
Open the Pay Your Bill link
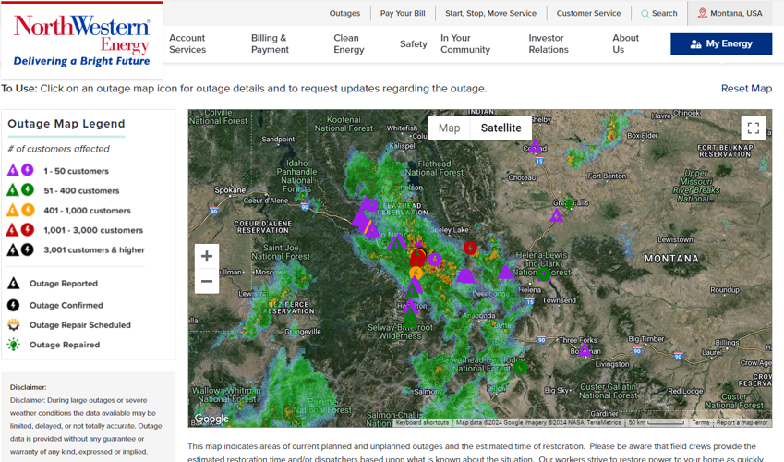pyautogui.click(x=403, y=14)
